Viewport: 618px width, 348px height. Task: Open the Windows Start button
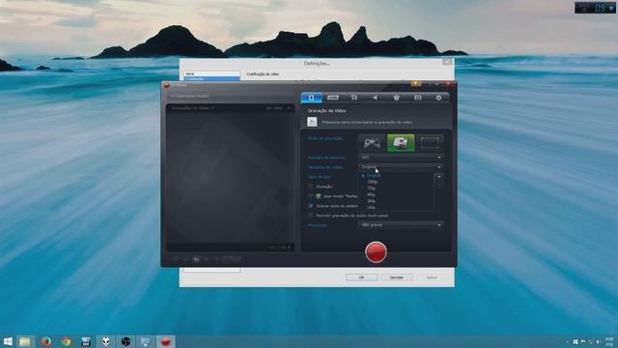pyautogui.click(x=8, y=341)
